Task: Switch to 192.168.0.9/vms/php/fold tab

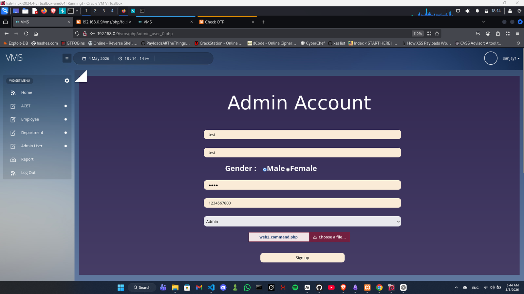Action: coord(104,22)
